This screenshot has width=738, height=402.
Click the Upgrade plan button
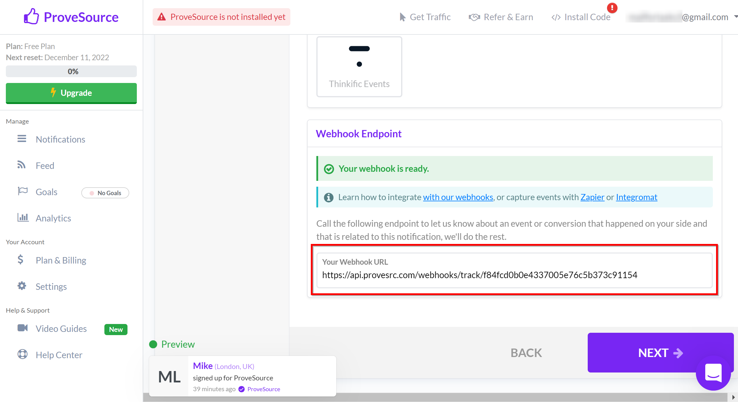click(x=71, y=92)
